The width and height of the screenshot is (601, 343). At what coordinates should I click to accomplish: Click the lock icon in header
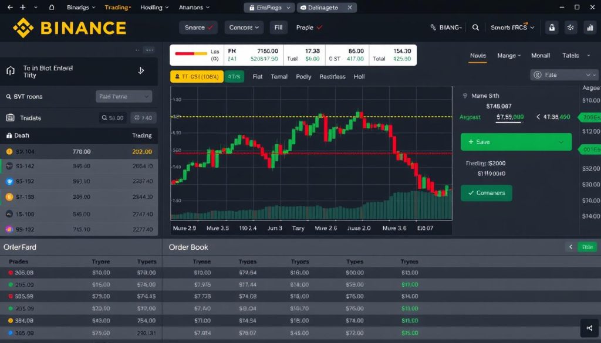(552, 28)
